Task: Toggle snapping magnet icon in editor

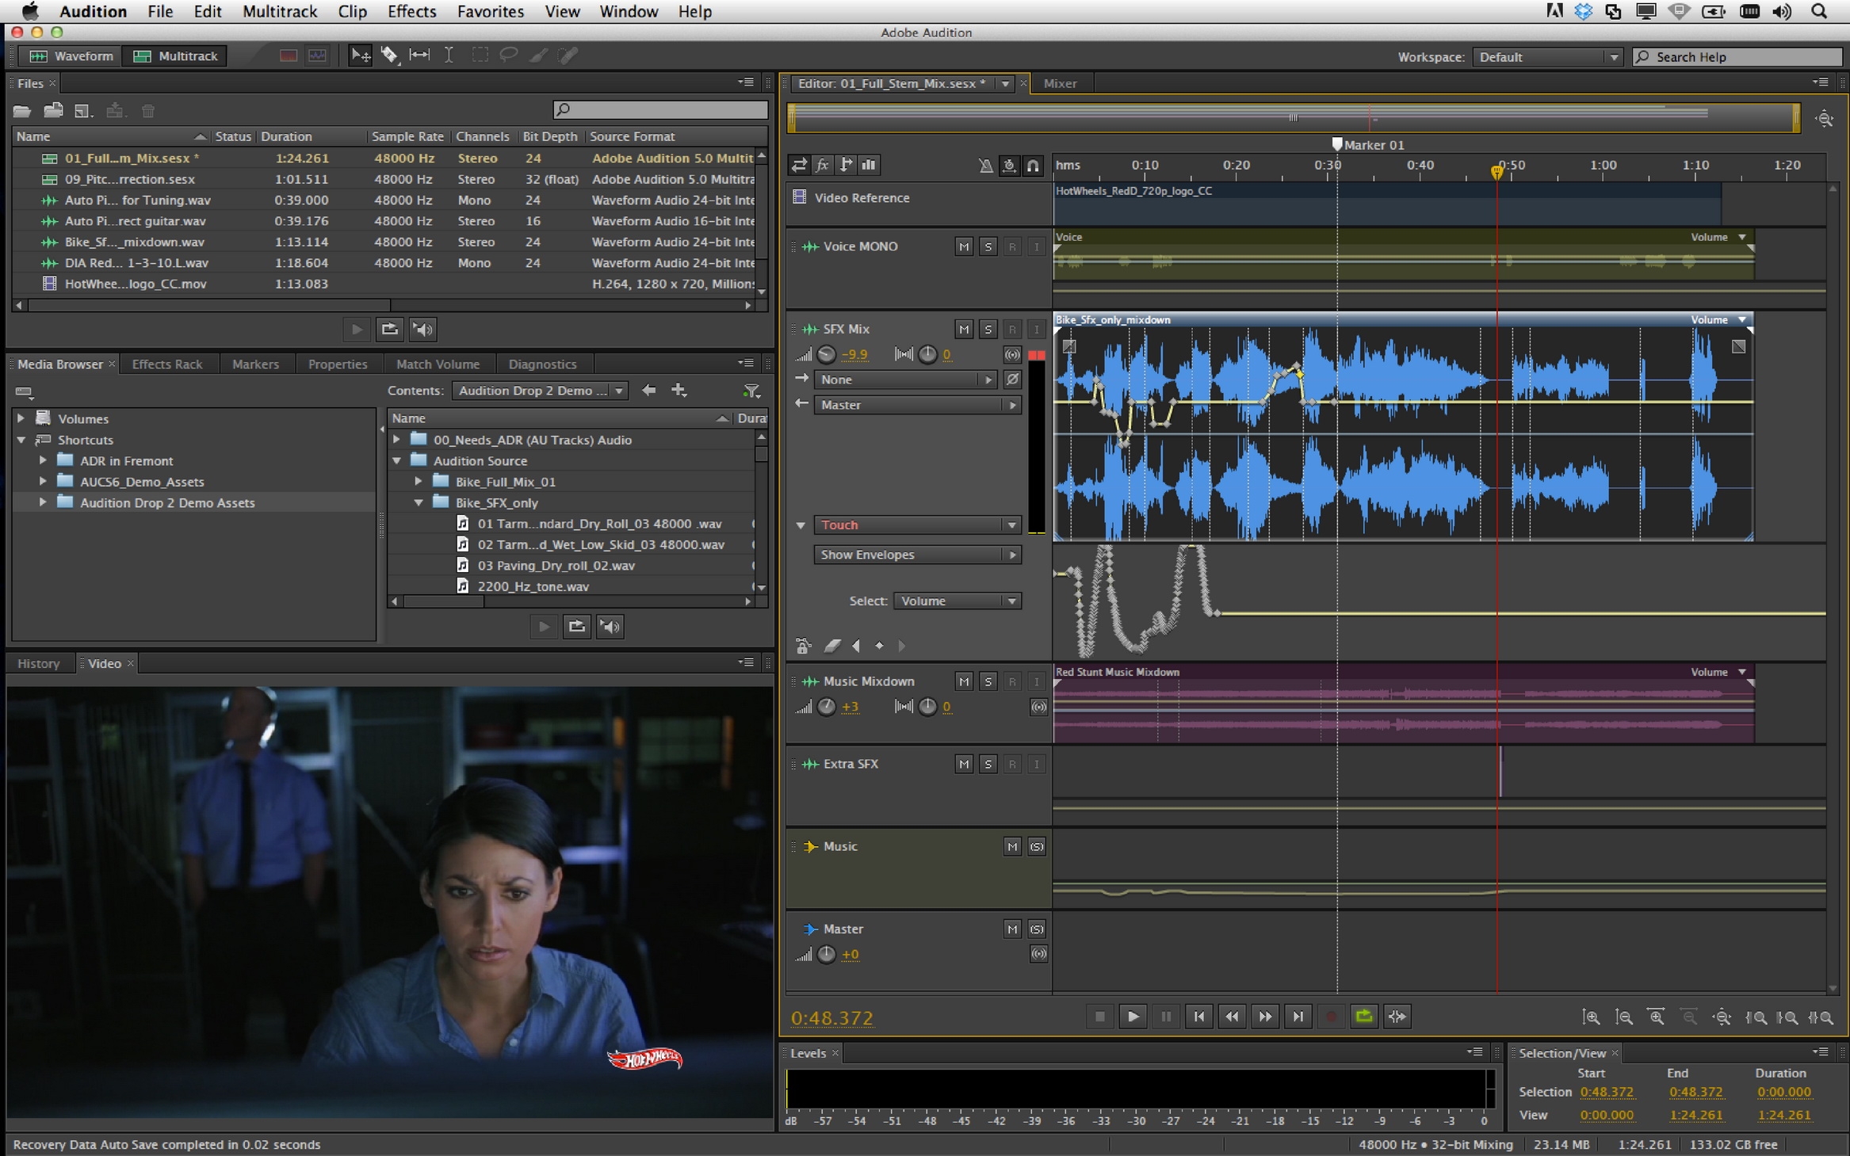Action: (x=1033, y=166)
